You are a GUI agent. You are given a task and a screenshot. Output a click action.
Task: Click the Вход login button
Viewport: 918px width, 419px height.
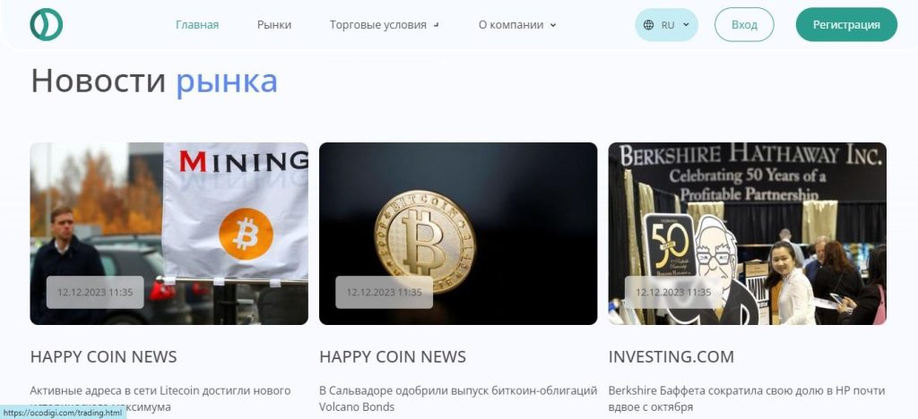tap(744, 24)
